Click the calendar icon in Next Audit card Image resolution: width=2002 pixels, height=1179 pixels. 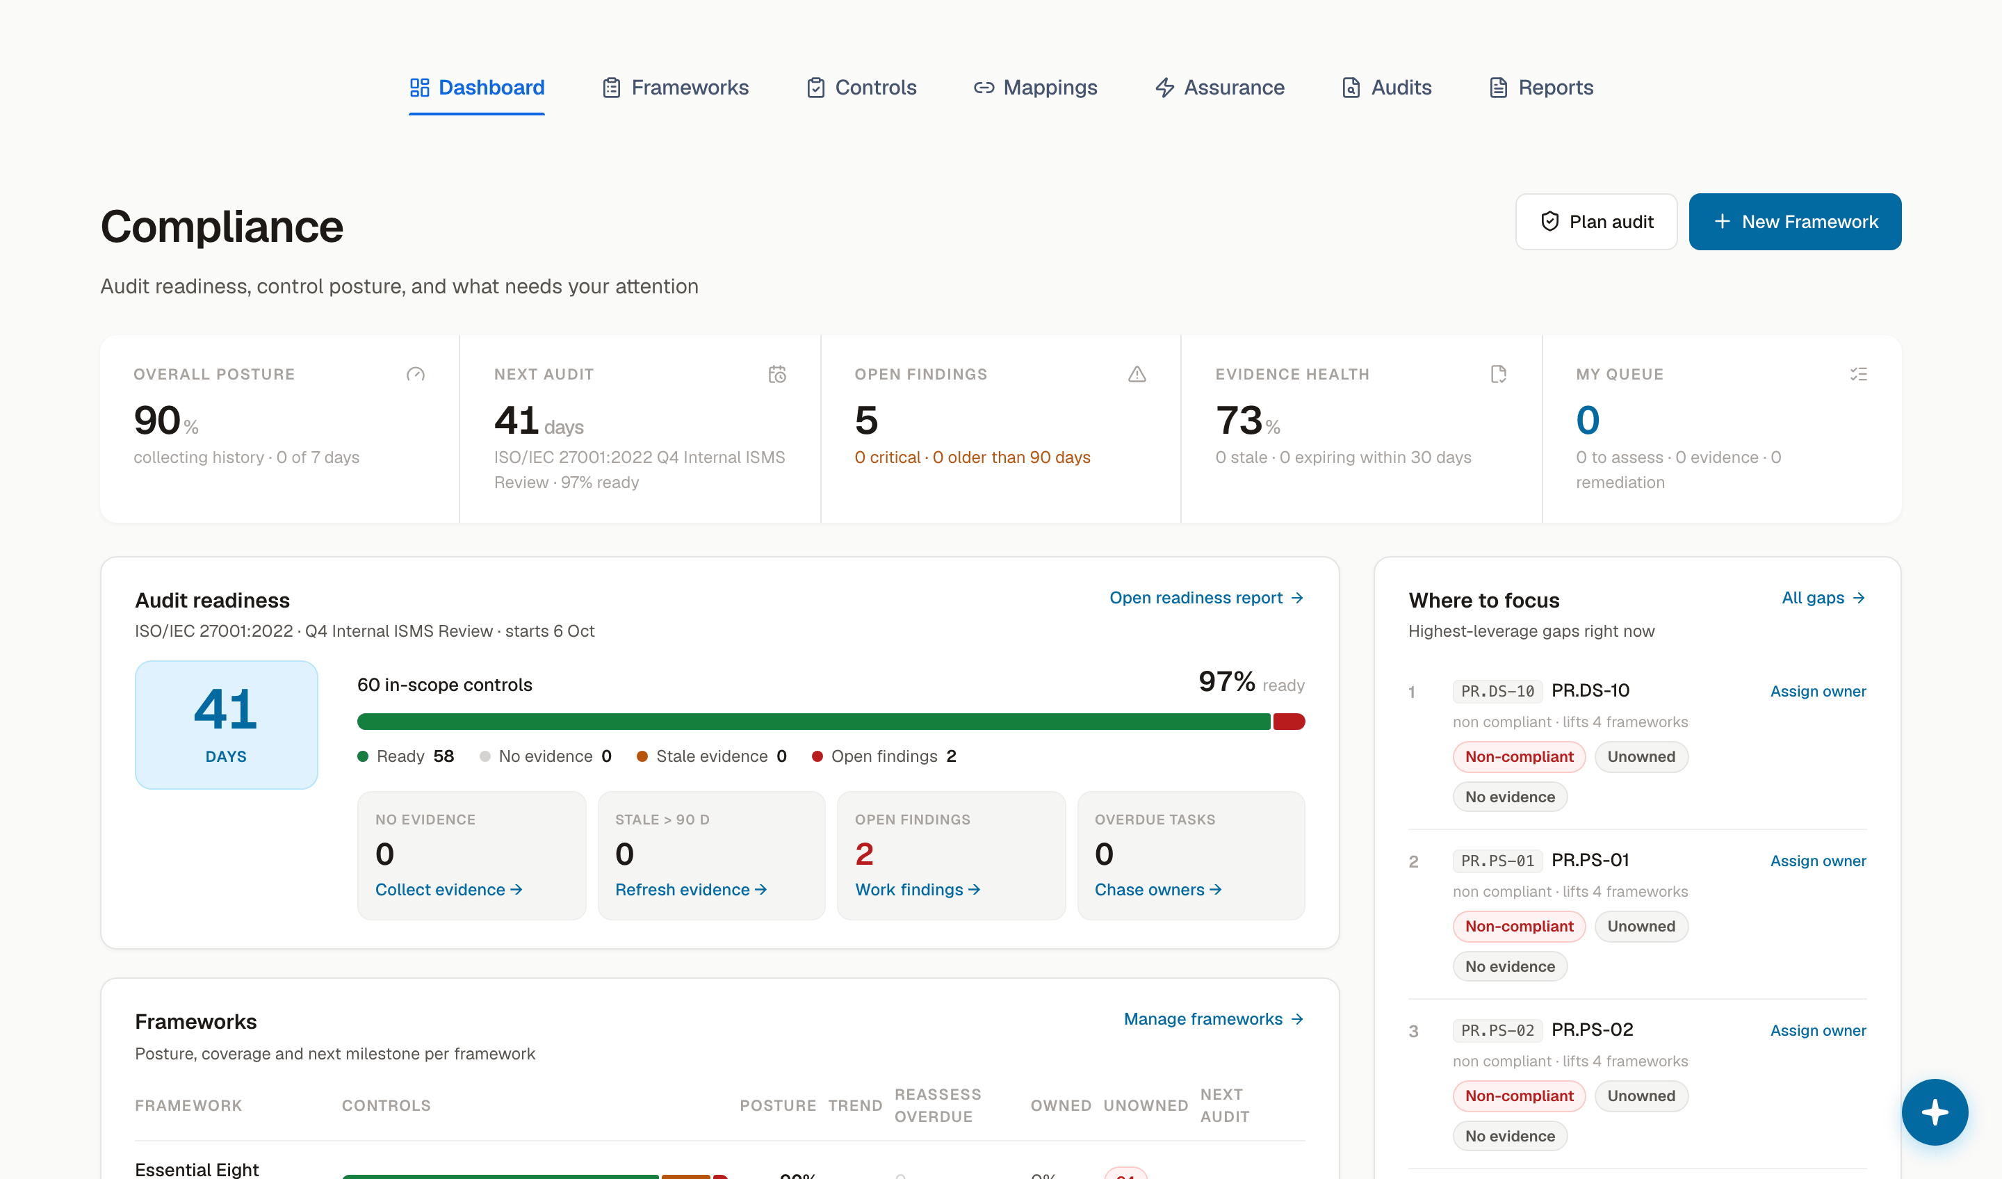pyautogui.click(x=777, y=374)
